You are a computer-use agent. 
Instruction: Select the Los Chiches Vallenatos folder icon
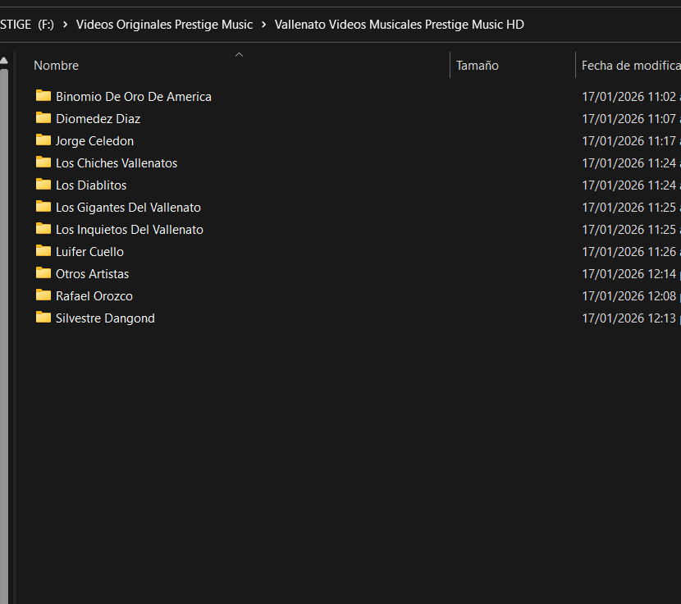43,162
